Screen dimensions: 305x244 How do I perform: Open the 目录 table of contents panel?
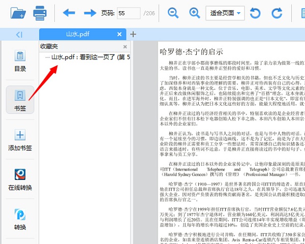20,60
